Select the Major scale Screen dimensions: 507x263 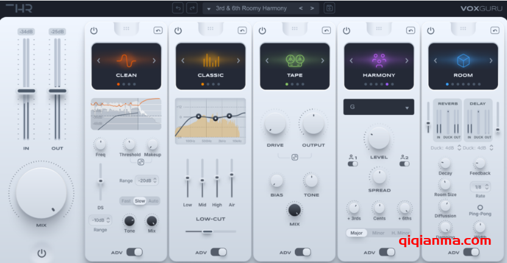click(x=356, y=233)
